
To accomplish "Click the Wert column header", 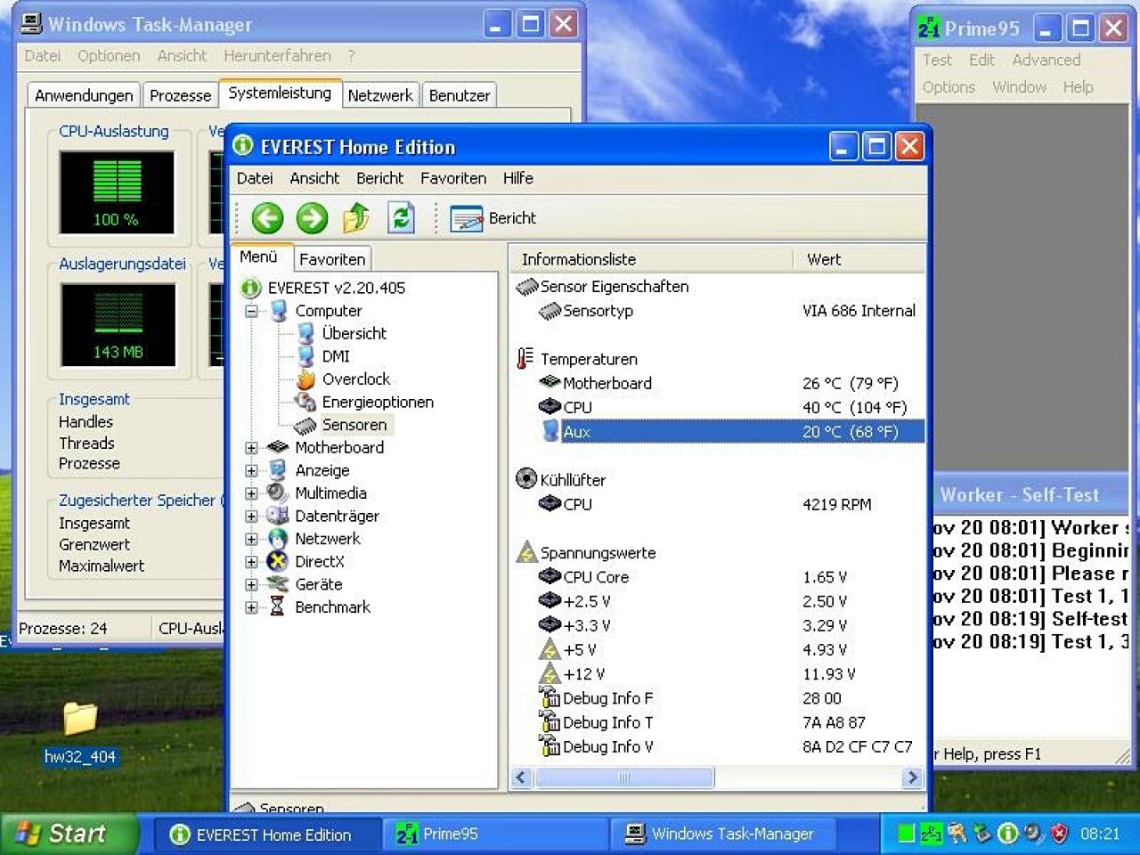I will 859,259.
